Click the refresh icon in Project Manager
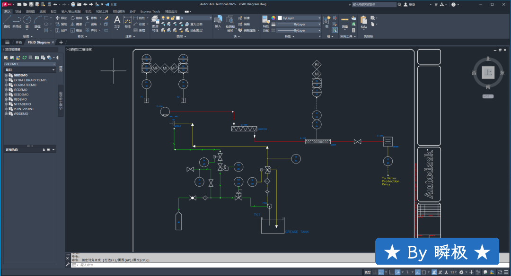The image size is (511, 276). 25,57
